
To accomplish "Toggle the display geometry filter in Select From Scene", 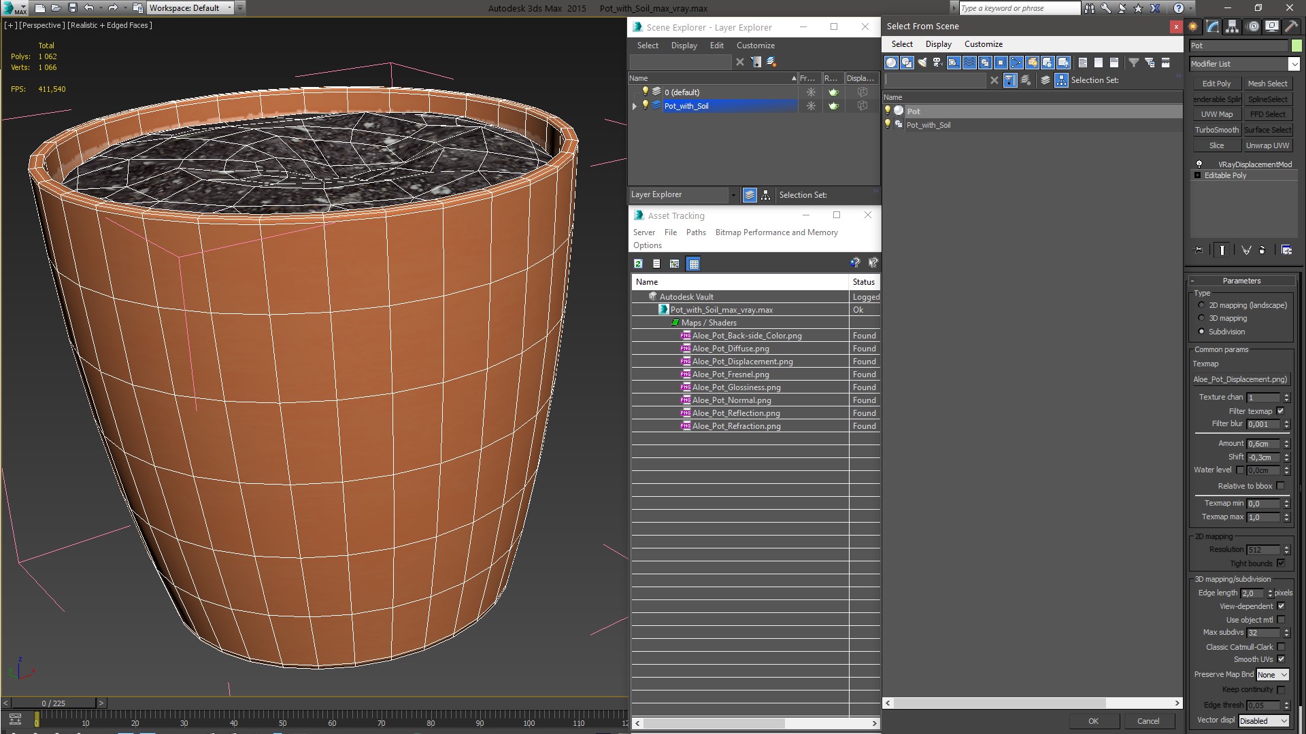I will (891, 63).
